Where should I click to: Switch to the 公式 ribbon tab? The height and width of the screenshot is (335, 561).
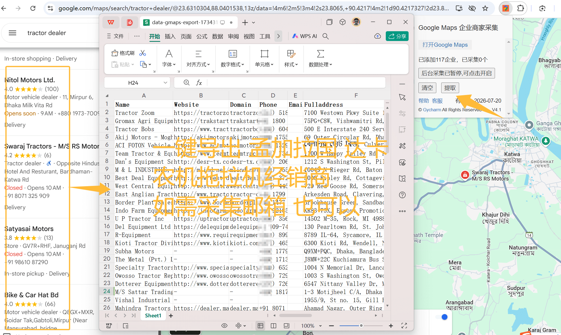202,36
